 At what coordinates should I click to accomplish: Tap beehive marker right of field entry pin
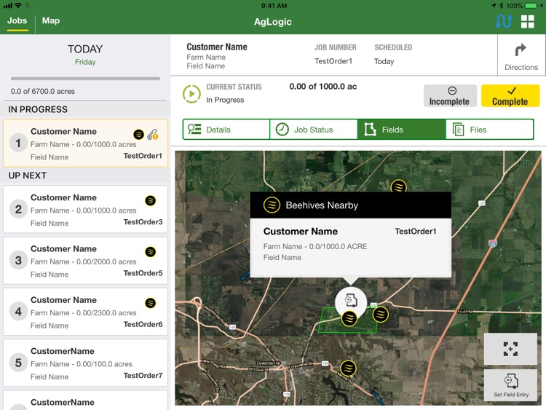[x=381, y=315]
